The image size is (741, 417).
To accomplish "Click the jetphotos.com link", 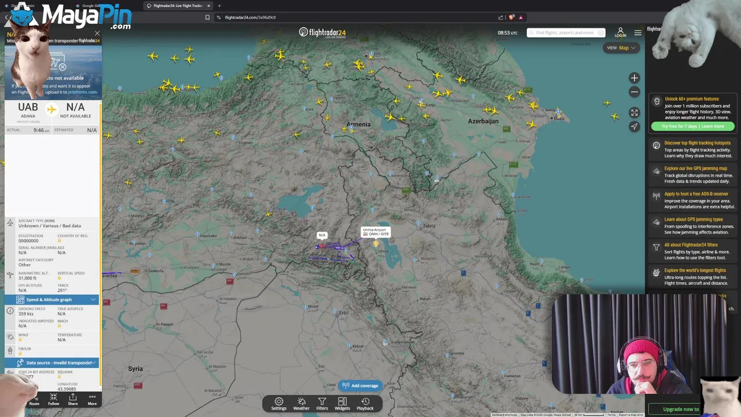I will point(82,92).
